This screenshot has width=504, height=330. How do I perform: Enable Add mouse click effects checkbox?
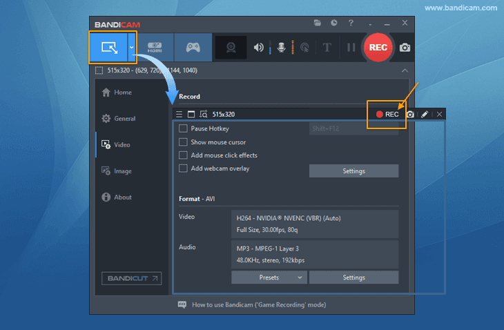pos(183,155)
